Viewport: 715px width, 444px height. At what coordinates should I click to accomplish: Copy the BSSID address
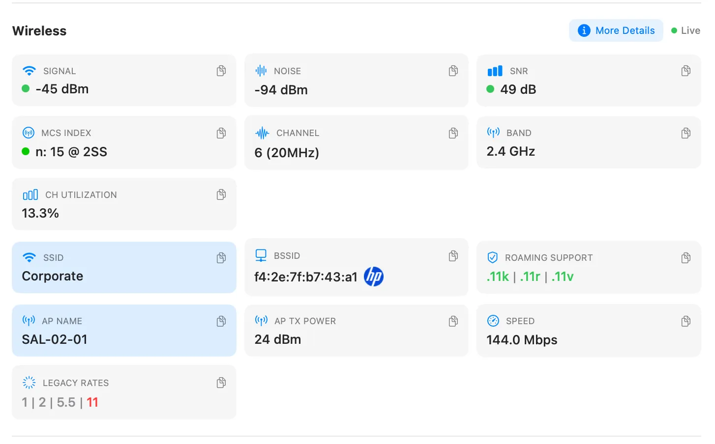coord(453,256)
